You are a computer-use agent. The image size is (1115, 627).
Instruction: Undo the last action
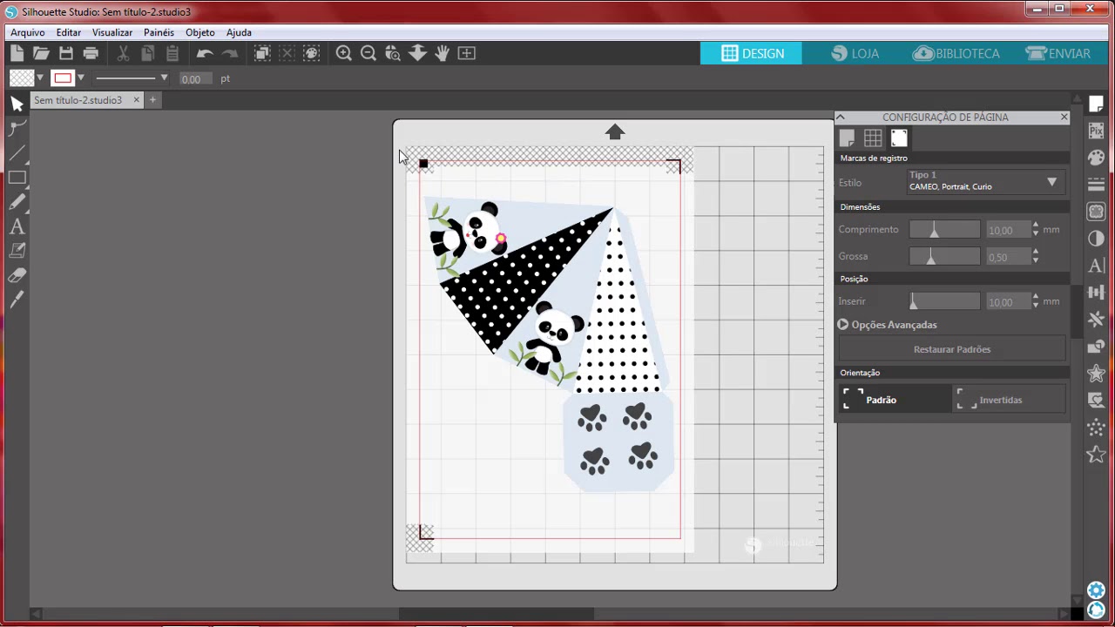click(205, 53)
